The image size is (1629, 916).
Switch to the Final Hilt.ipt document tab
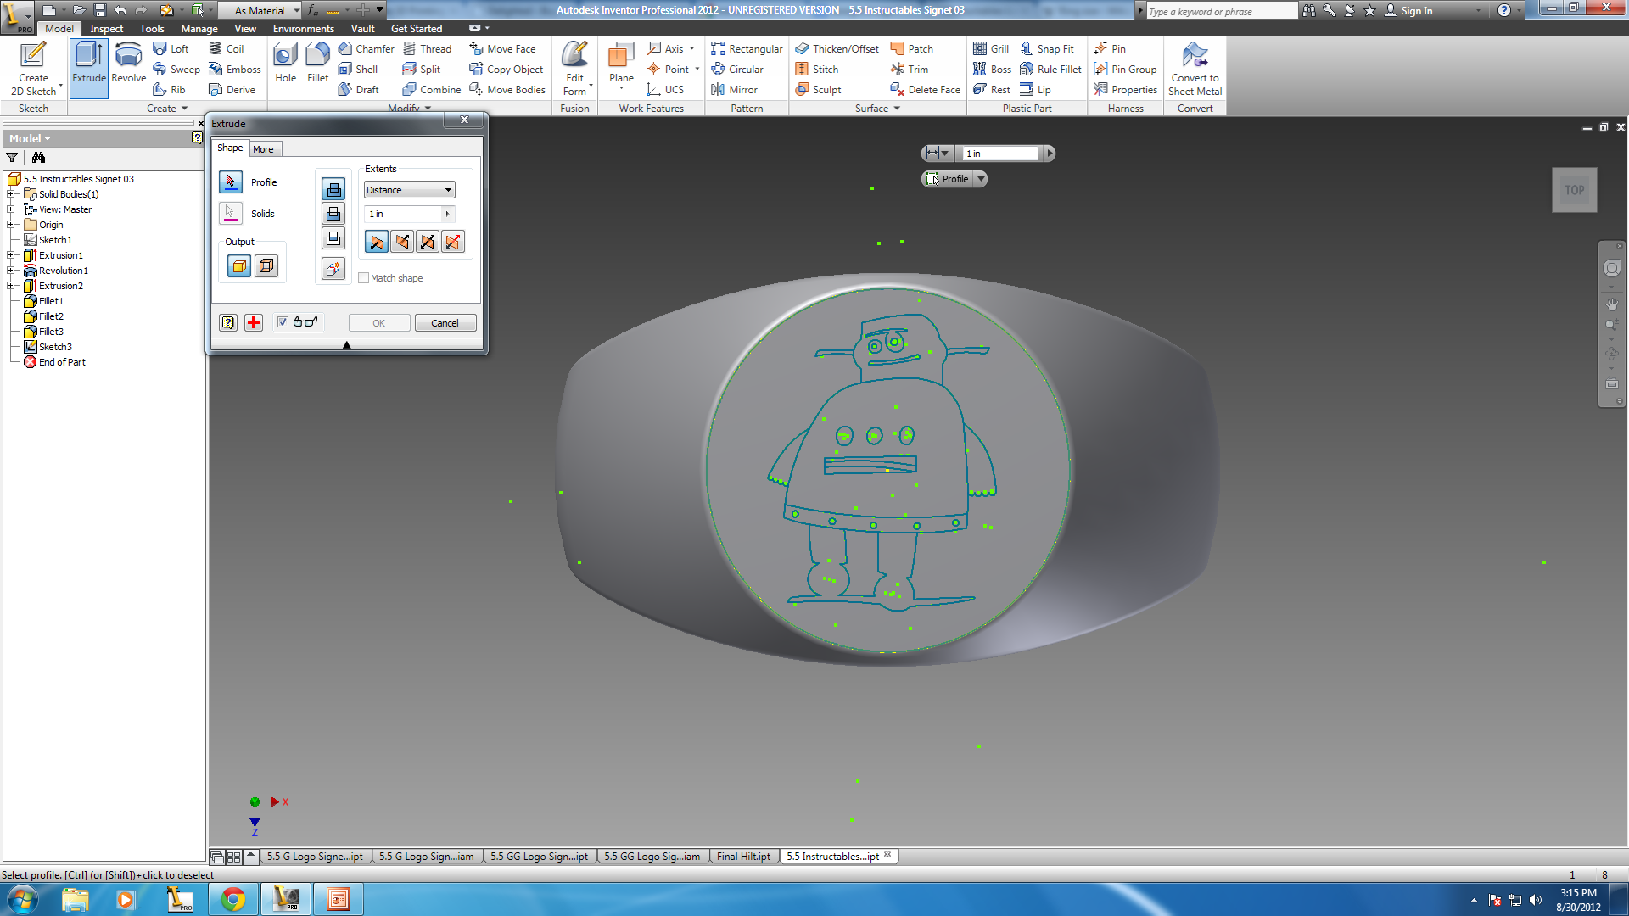pyautogui.click(x=743, y=857)
